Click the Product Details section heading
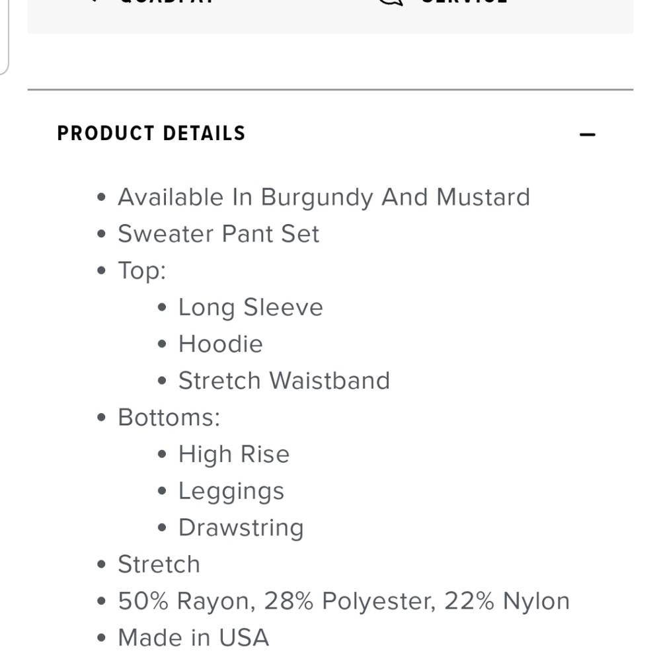The width and height of the screenshot is (661, 661). (x=151, y=134)
